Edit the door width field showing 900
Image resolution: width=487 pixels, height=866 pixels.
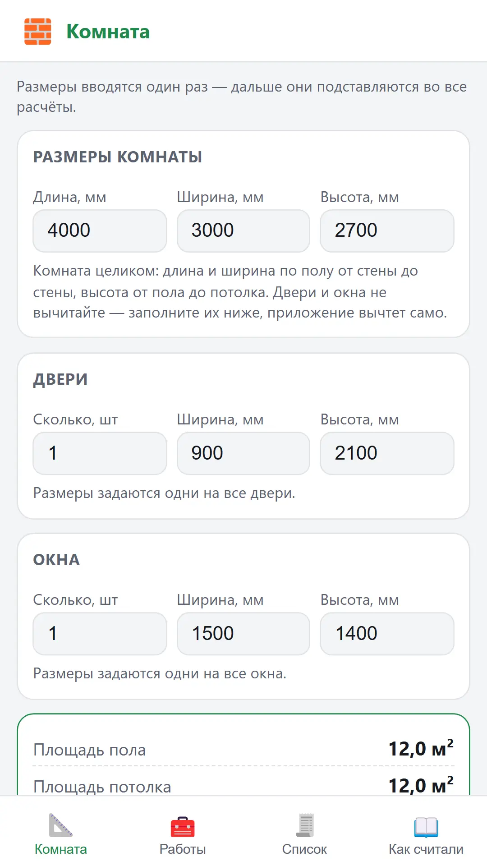point(243,453)
